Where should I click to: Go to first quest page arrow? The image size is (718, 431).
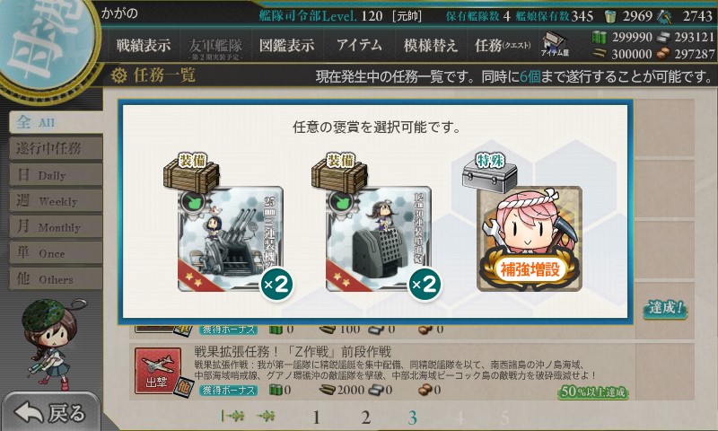tap(232, 416)
